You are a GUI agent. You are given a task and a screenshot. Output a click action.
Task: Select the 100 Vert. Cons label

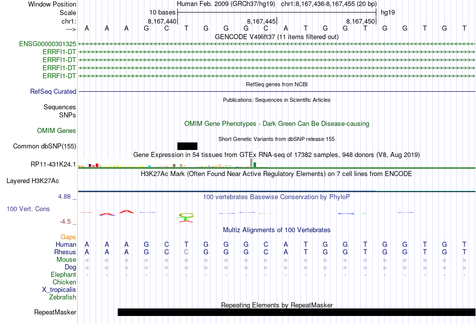[28, 209]
